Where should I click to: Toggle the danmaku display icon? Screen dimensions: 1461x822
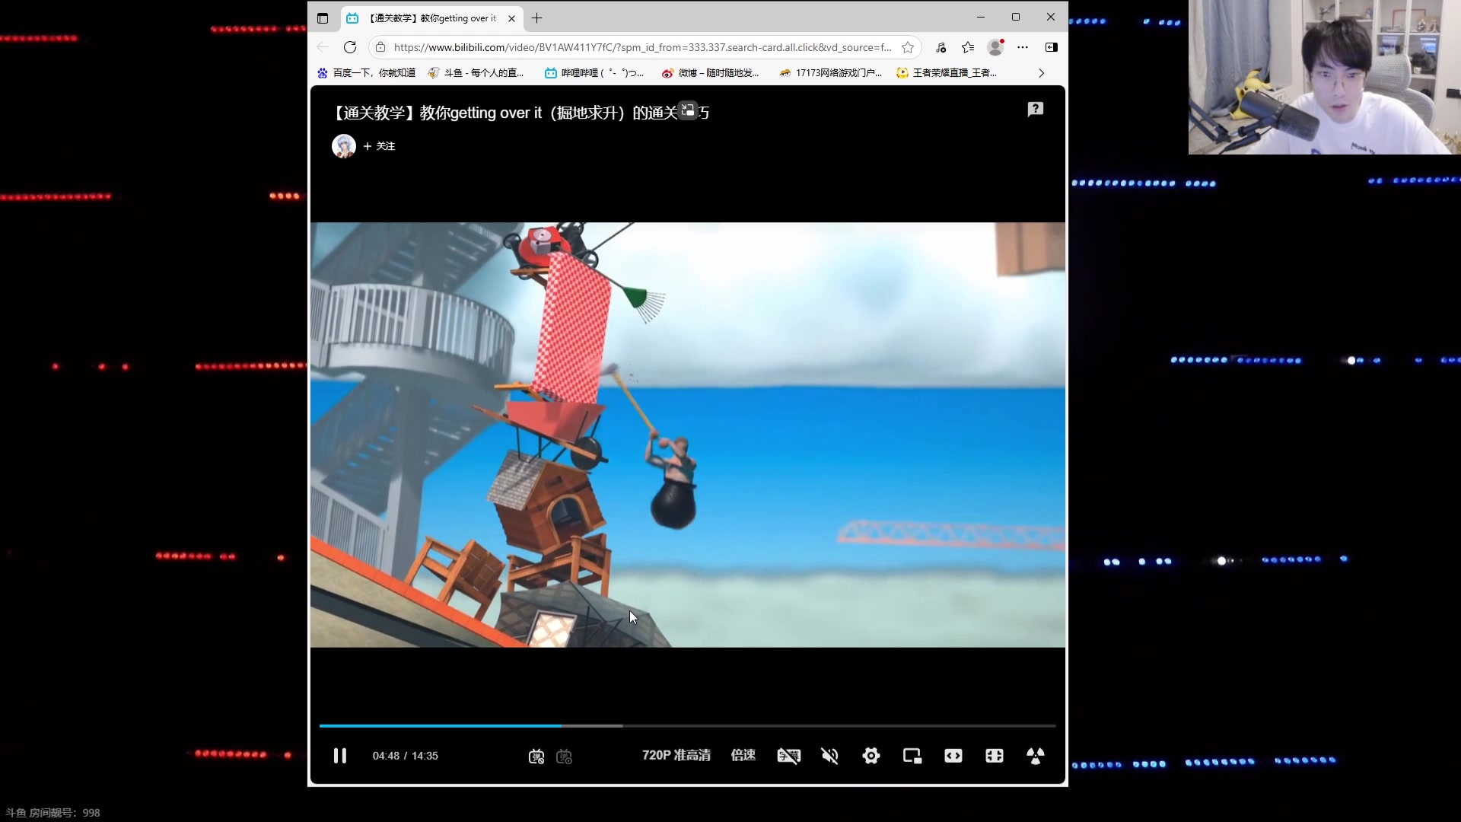coord(536,757)
